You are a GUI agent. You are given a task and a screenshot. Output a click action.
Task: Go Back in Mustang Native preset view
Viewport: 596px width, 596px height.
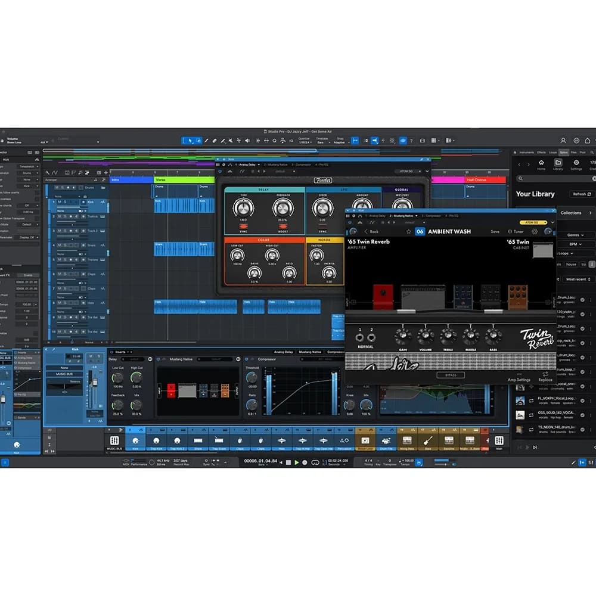coord(371,231)
